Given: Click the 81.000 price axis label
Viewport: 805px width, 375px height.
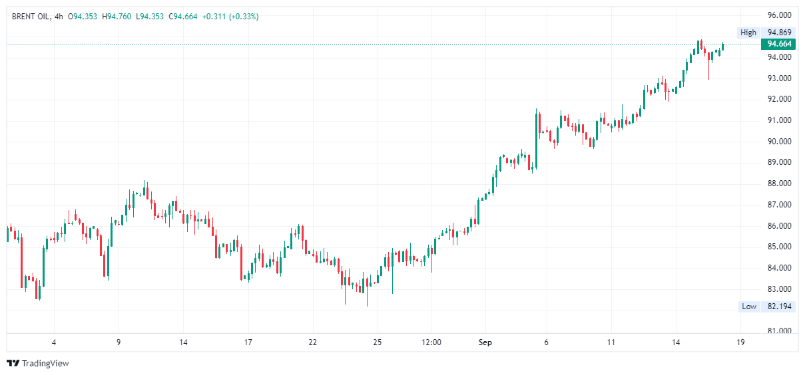Looking at the screenshot, I should click(779, 330).
